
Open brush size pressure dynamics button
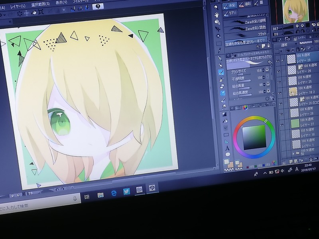(x=267, y=70)
